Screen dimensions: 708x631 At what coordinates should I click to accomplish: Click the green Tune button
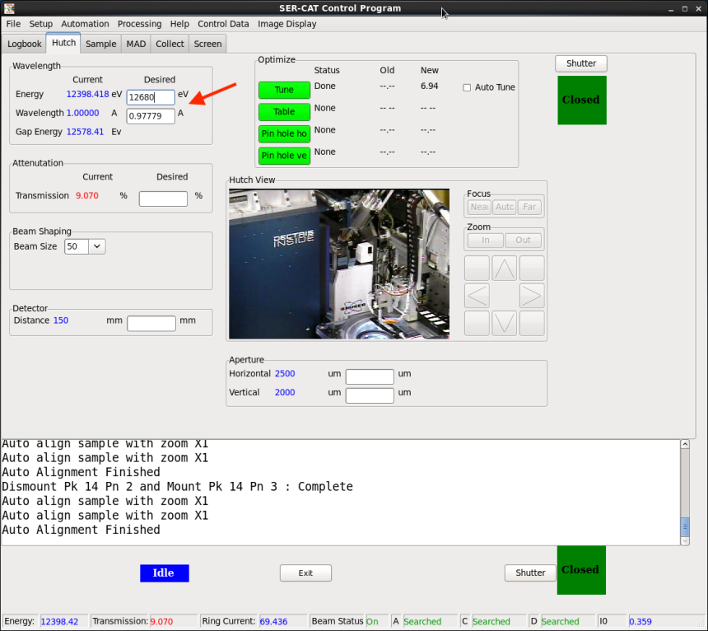284,90
